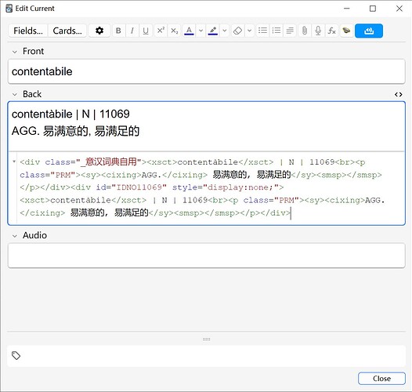Open the Fields... dialog

pyautogui.click(x=28, y=31)
